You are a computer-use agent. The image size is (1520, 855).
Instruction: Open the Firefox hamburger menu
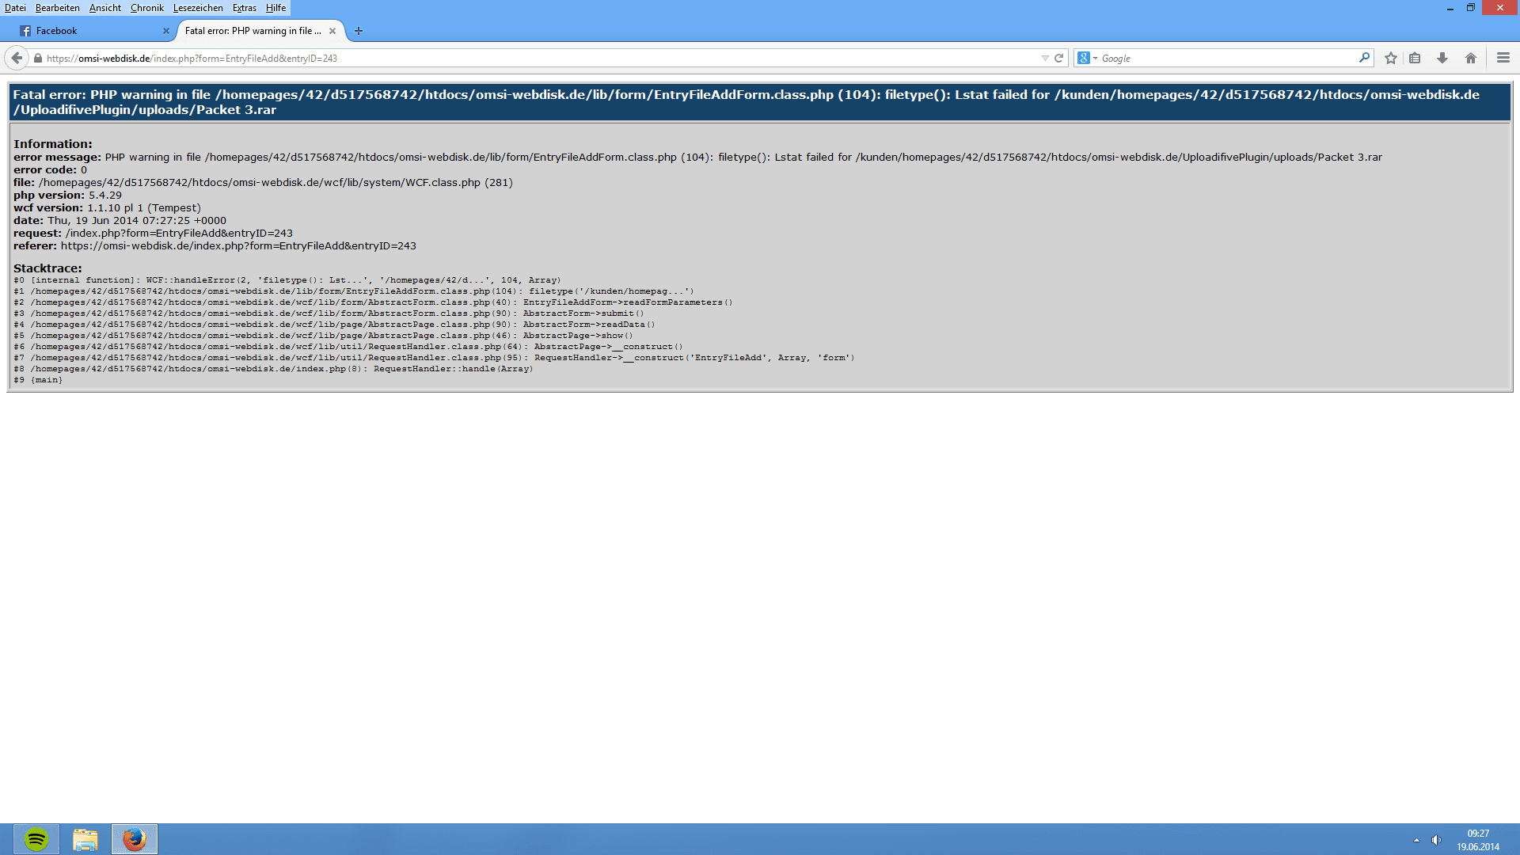[x=1503, y=58]
